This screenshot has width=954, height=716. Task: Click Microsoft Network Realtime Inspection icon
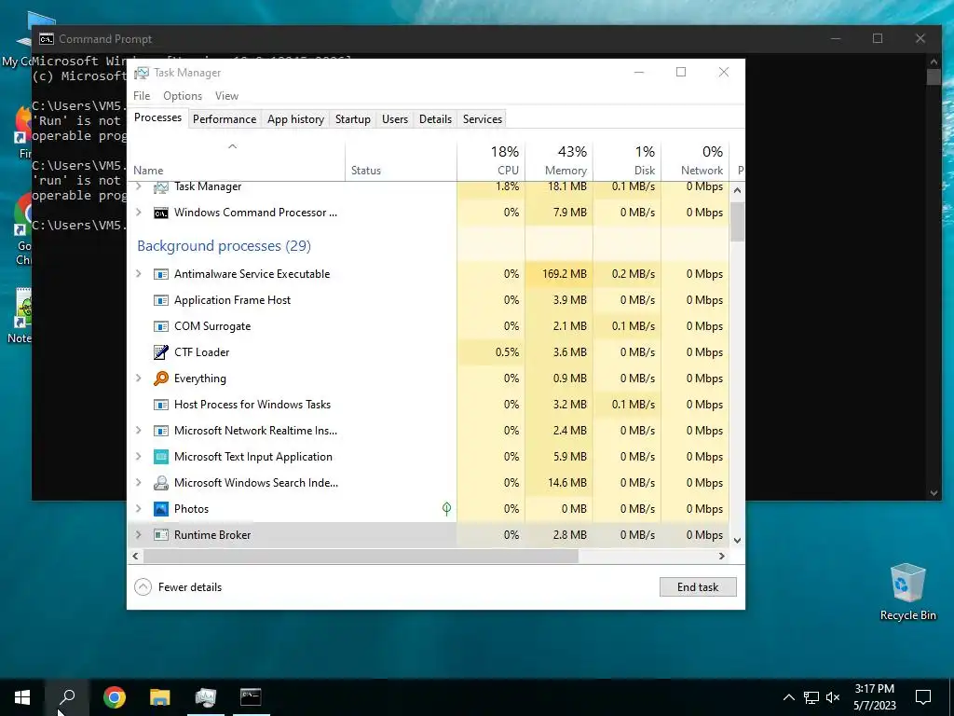(x=160, y=431)
